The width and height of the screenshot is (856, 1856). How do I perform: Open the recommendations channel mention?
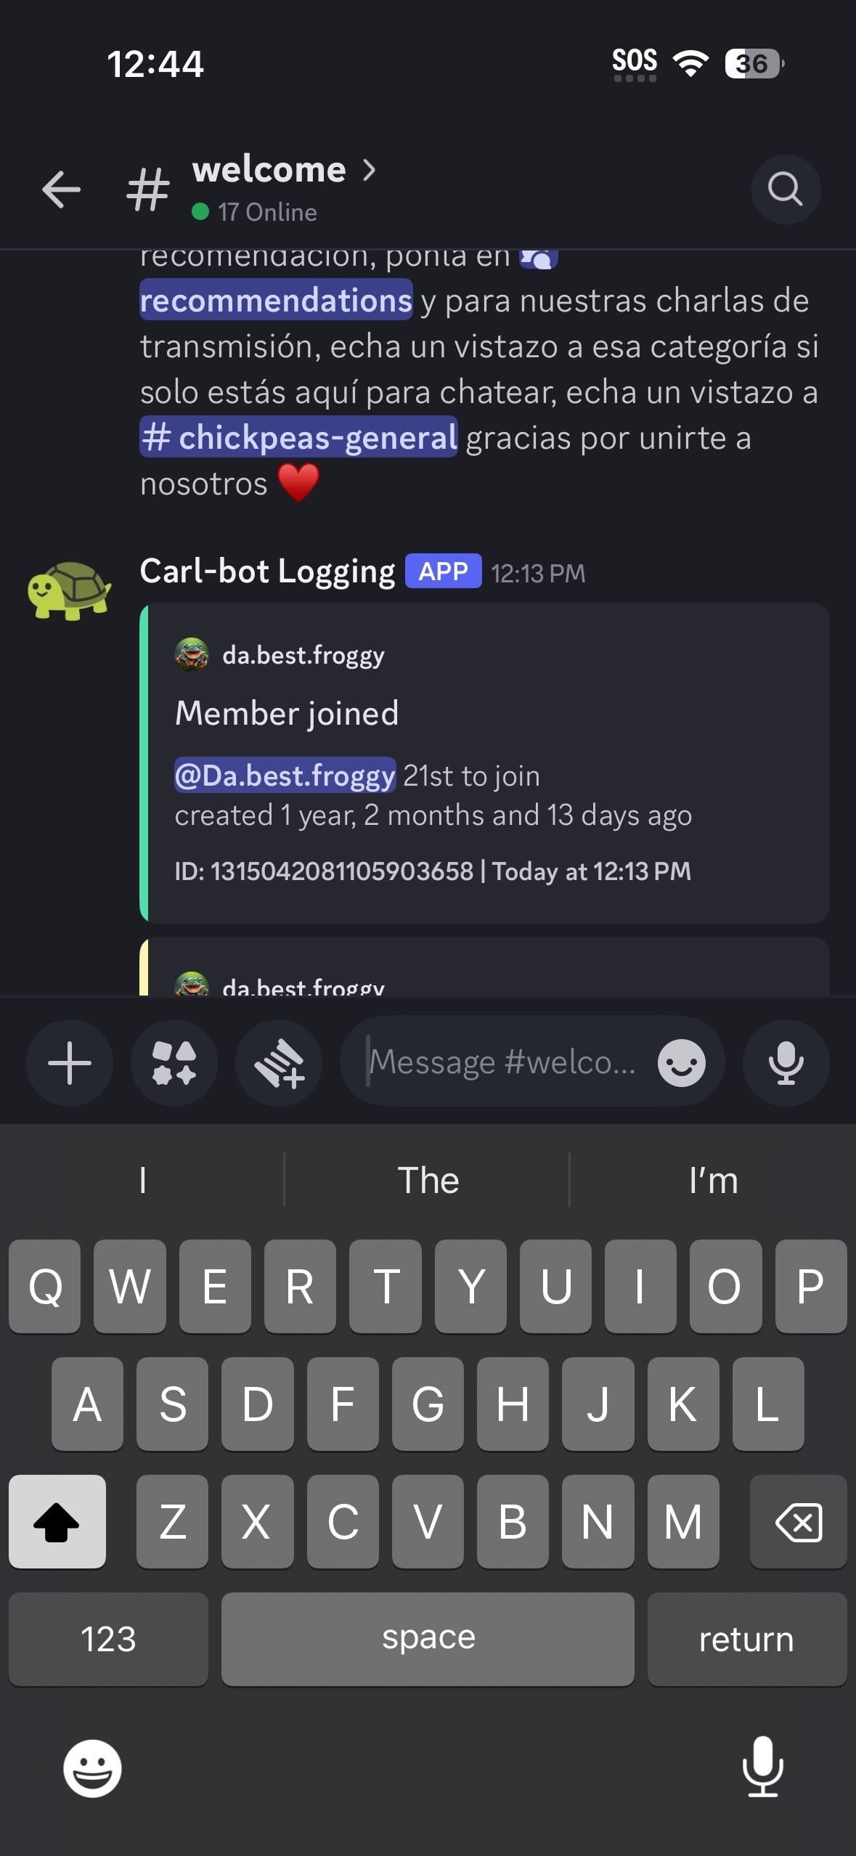coord(274,301)
